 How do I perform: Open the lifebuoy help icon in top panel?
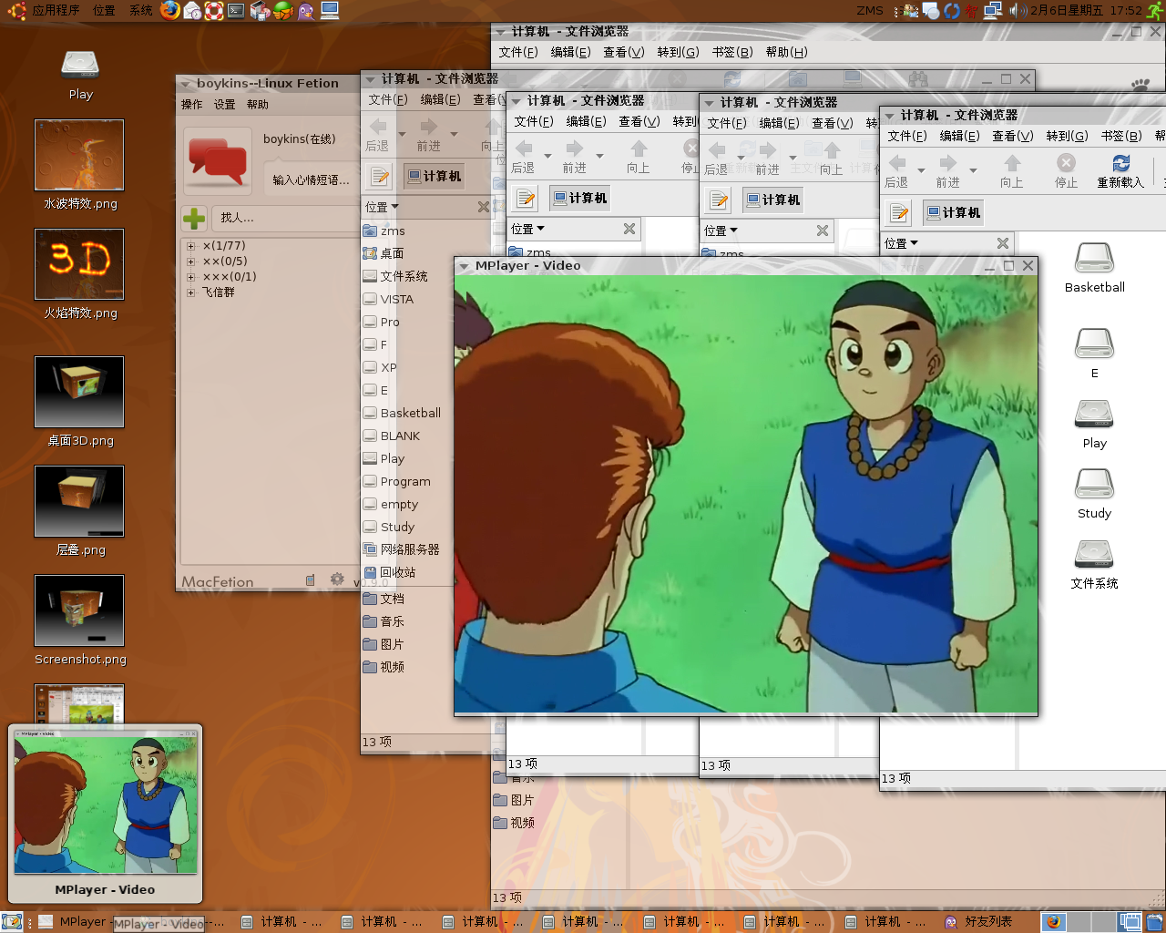tap(214, 10)
